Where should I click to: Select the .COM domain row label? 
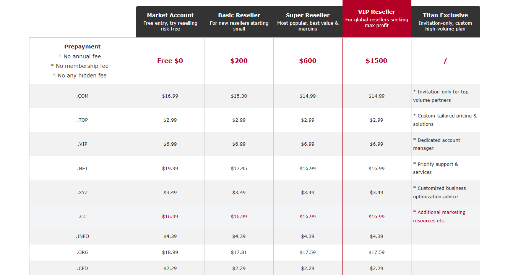click(82, 96)
